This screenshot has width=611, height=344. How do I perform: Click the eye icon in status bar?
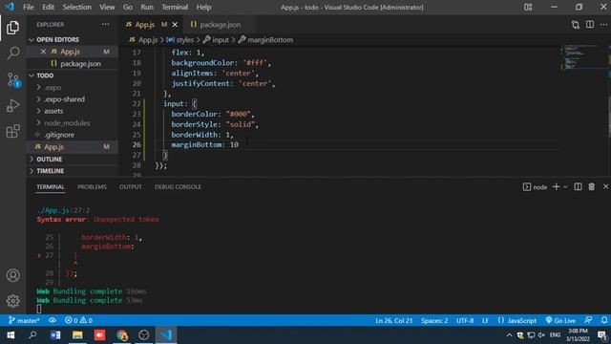(x=53, y=321)
